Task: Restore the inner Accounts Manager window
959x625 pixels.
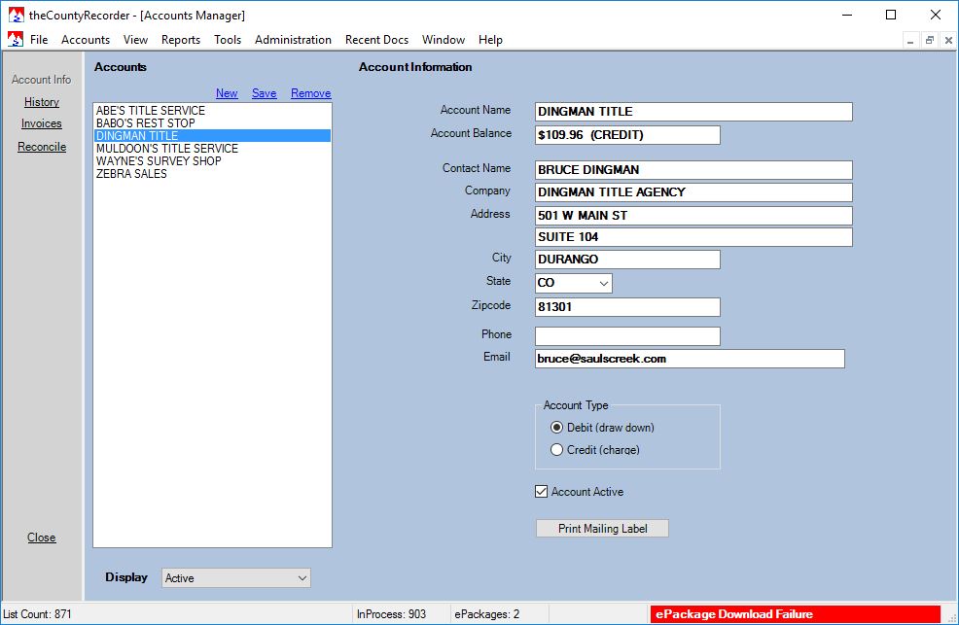Action: click(930, 40)
